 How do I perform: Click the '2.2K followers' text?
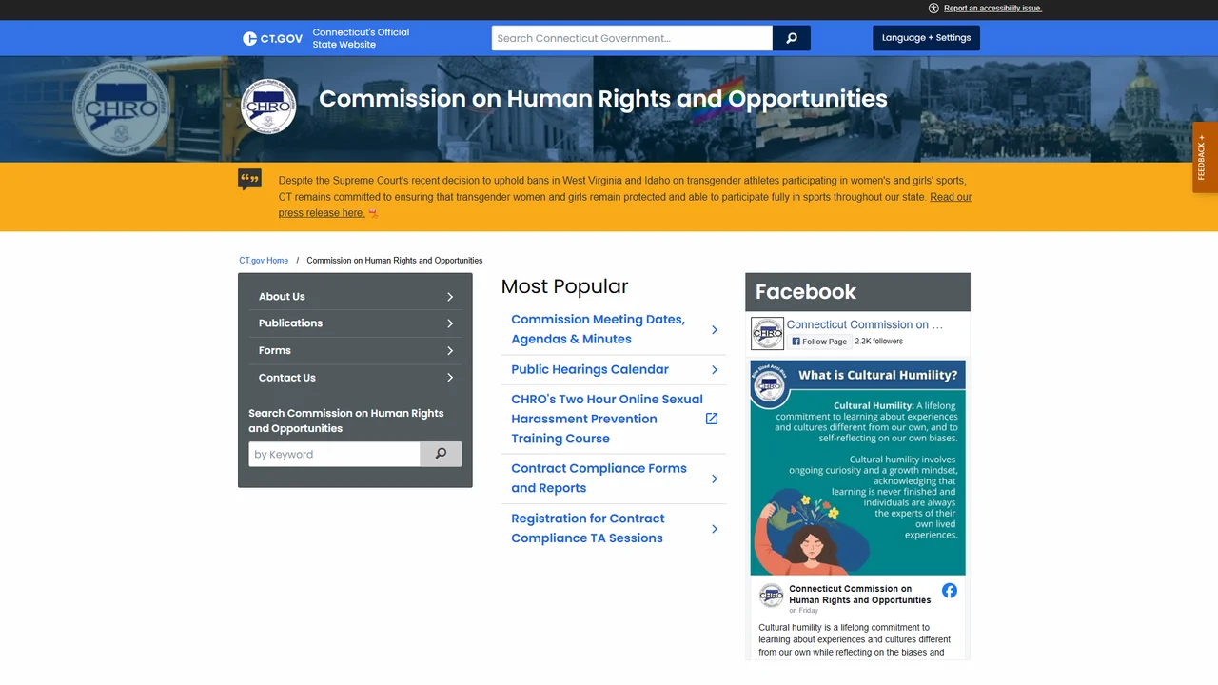point(878,341)
